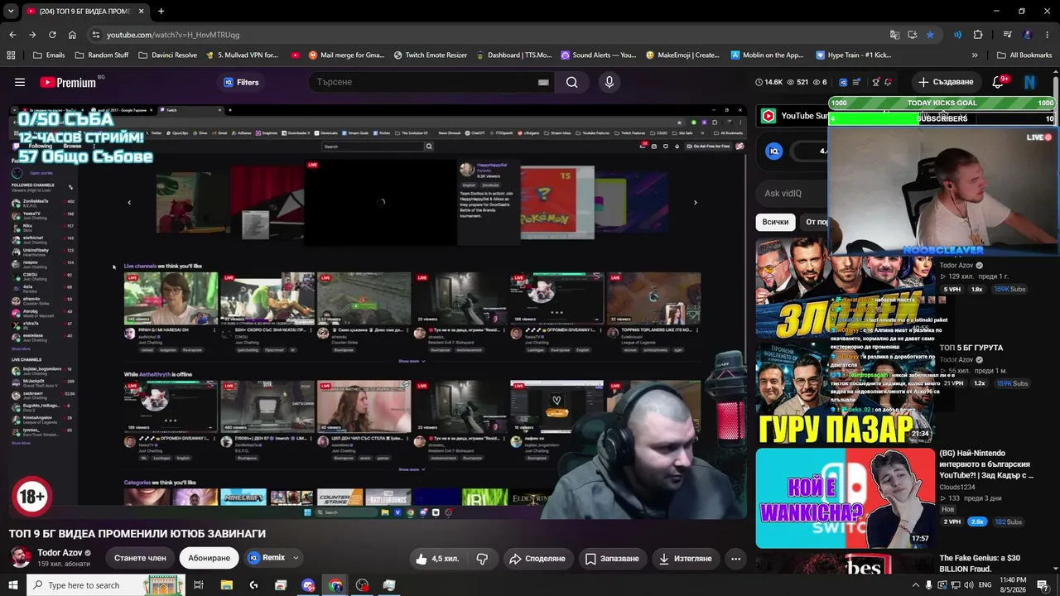
Task: Open the Davinci Resolve bookmark folder
Action: point(168,55)
